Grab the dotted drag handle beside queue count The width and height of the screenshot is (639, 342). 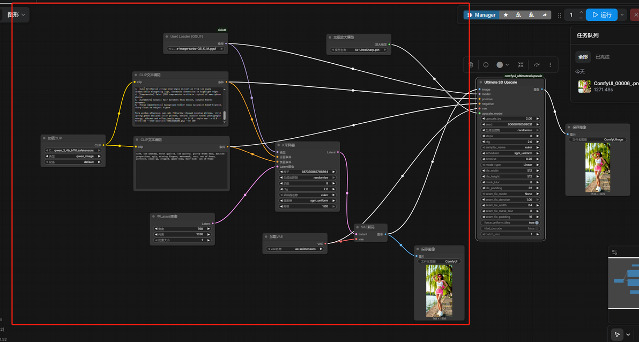click(560, 15)
